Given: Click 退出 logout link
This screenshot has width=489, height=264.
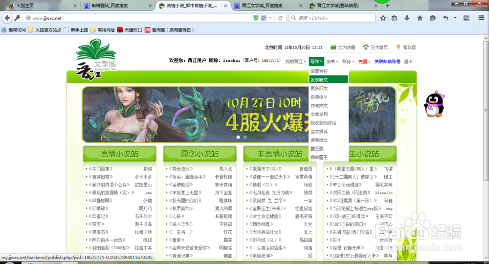Looking at the screenshot, I should click(408, 62).
